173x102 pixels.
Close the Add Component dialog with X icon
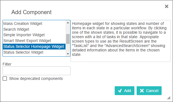pos(167,6)
